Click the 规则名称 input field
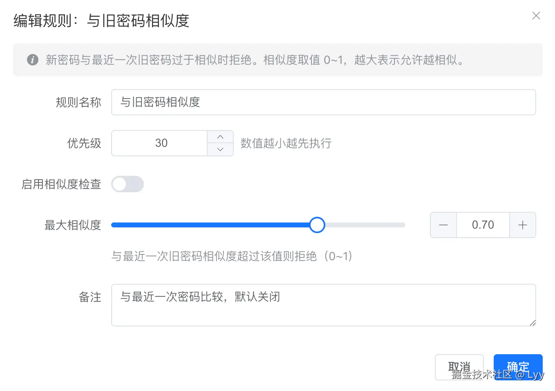555x391 pixels. coord(323,102)
